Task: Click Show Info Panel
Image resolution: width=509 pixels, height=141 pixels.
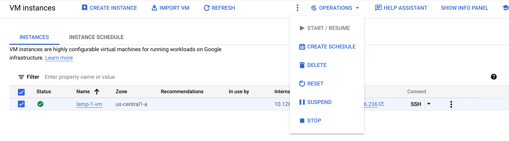Action: [464, 8]
